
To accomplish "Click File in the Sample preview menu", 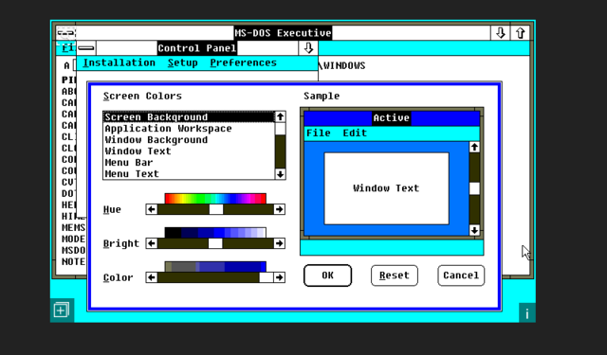I will [x=319, y=133].
